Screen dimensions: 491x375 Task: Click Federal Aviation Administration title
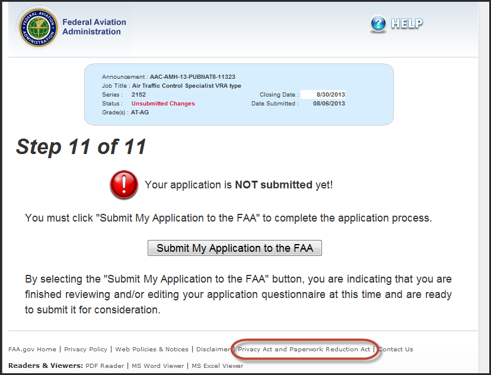click(x=94, y=27)
